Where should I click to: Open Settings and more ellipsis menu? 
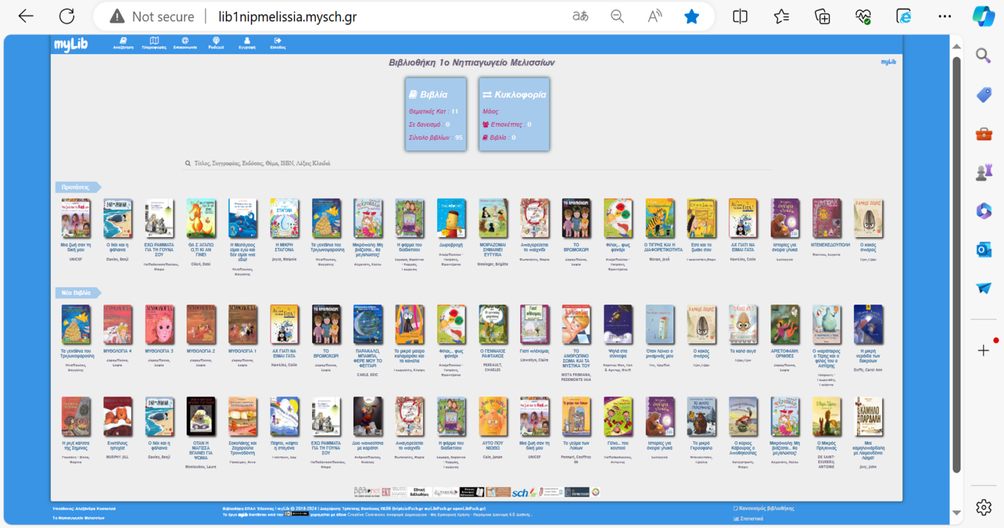click(x=945, y=17)
